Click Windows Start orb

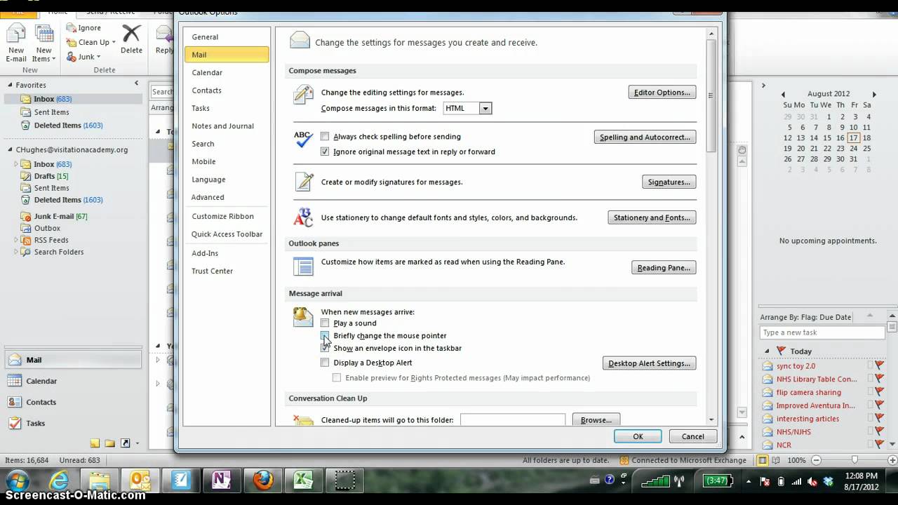pos(17,482)
